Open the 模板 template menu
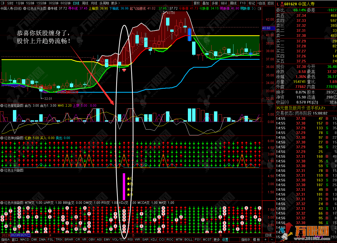This screenshot has width=337, height=243. click(256, 240)
